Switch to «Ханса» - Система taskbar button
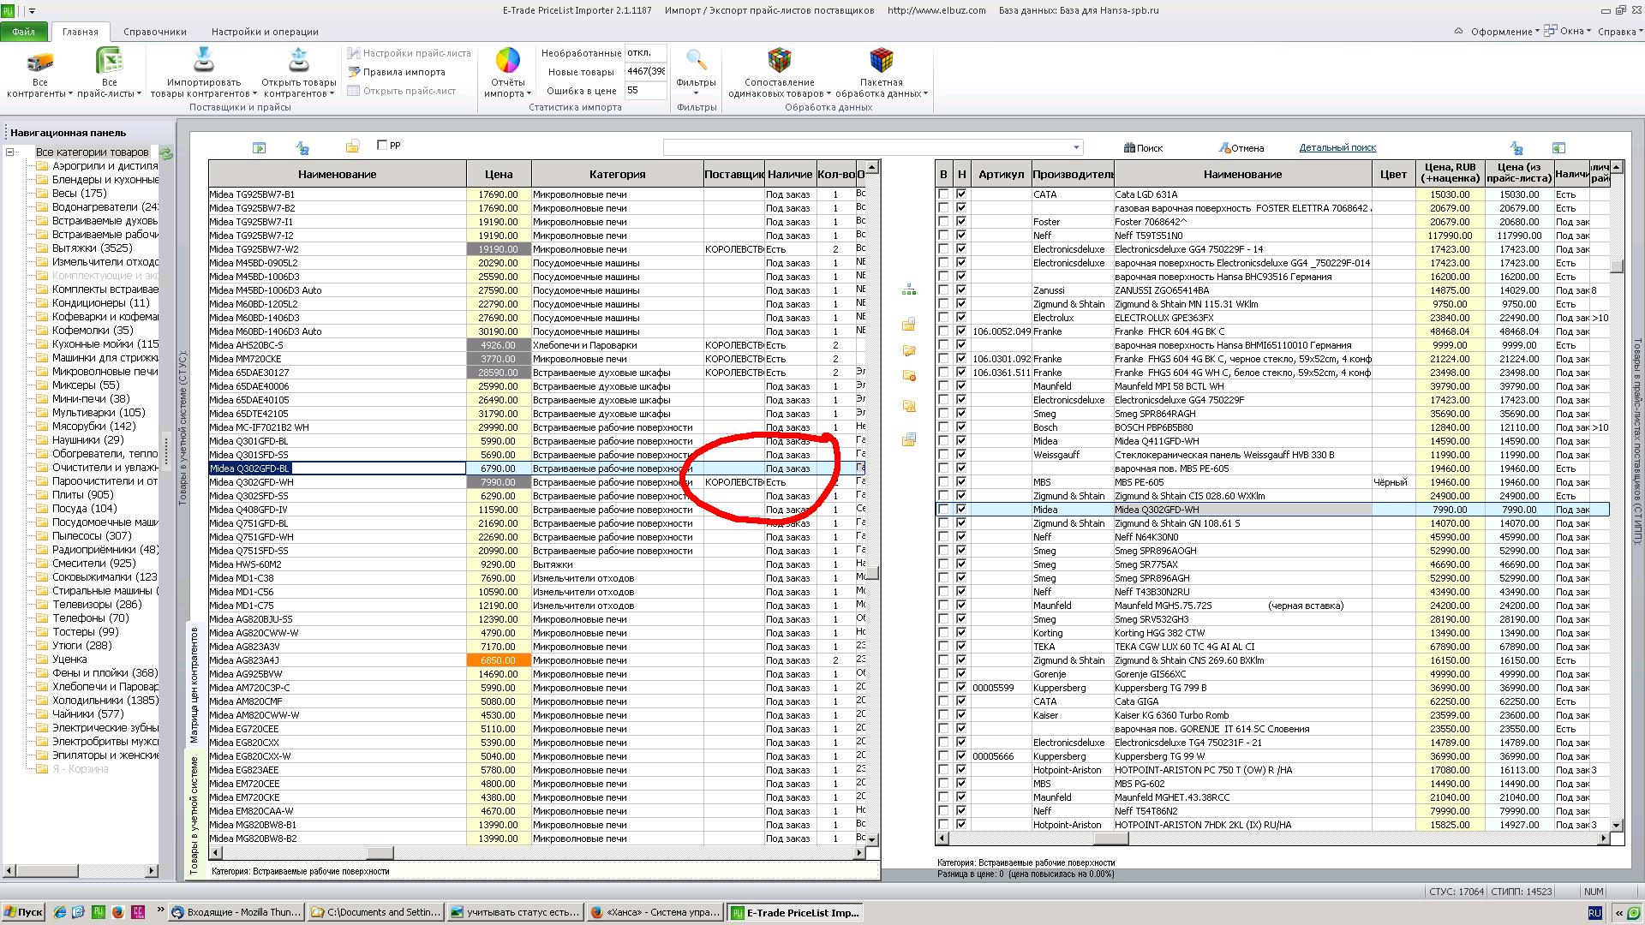The image size is (1645, 925). point(655,912)
